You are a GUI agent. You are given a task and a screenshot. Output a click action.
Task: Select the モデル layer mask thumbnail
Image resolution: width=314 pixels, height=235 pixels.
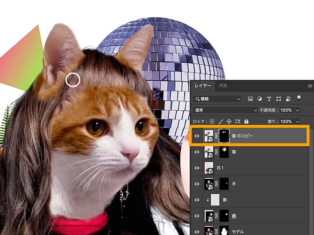[224, 230]
